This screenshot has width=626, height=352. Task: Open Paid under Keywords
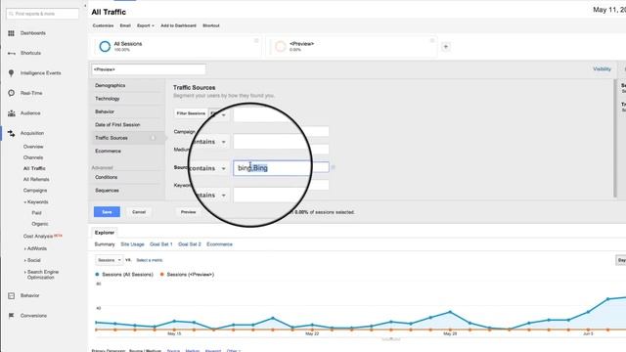click(x=37, y=213)
